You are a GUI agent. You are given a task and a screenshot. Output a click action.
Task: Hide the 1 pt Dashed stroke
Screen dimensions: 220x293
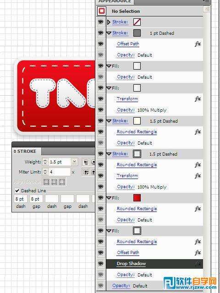point(101,33)
